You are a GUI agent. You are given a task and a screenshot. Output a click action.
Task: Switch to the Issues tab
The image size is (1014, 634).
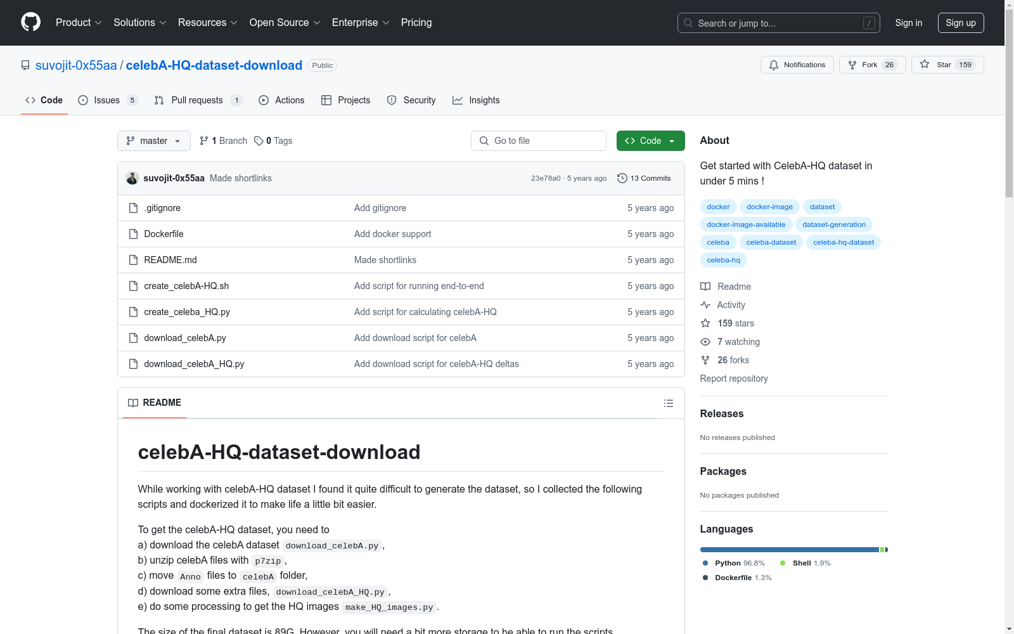click(x=108, y=100)
